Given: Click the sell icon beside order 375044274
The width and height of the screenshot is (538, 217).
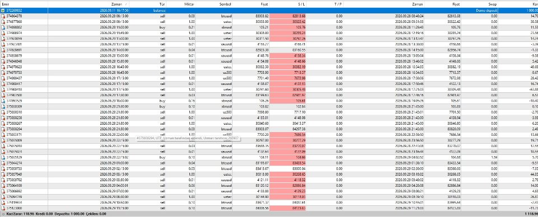Looking at the screenshot, I should coord(3,163).
